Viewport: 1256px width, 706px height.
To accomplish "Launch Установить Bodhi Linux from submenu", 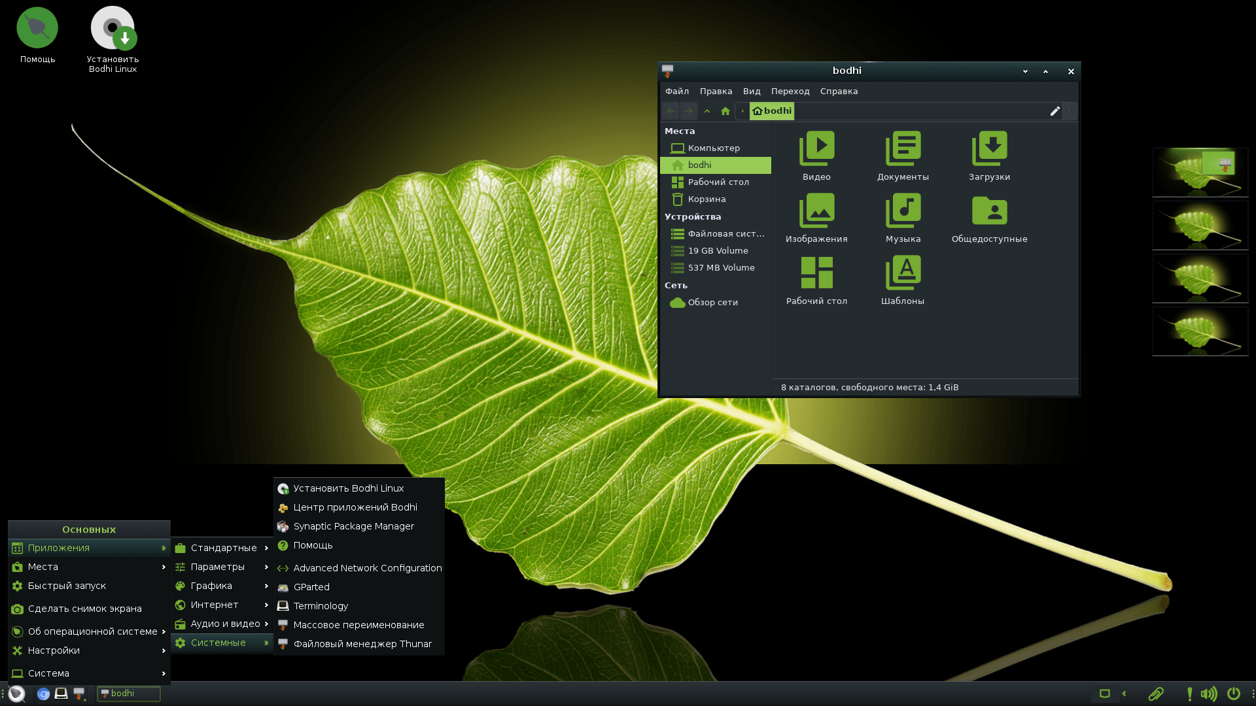I will coord(359,488).
